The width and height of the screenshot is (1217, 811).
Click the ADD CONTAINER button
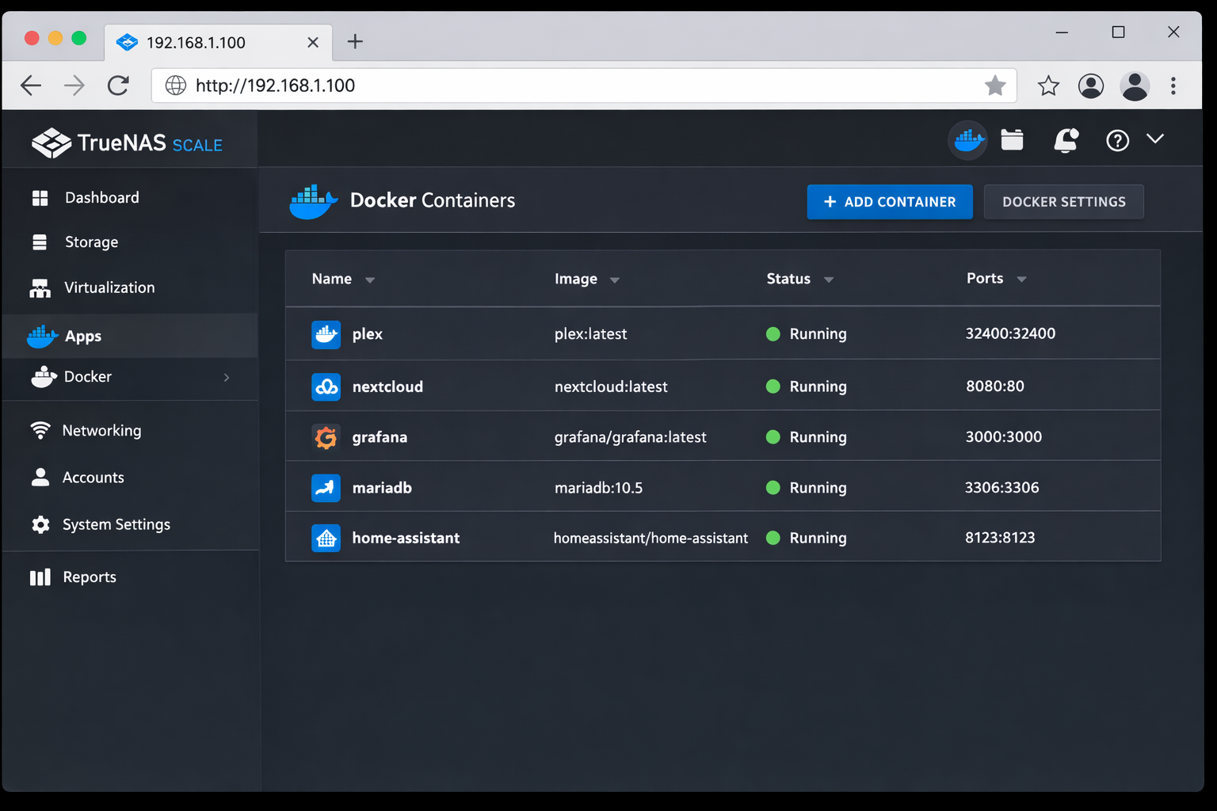click(x=889, y=201)
